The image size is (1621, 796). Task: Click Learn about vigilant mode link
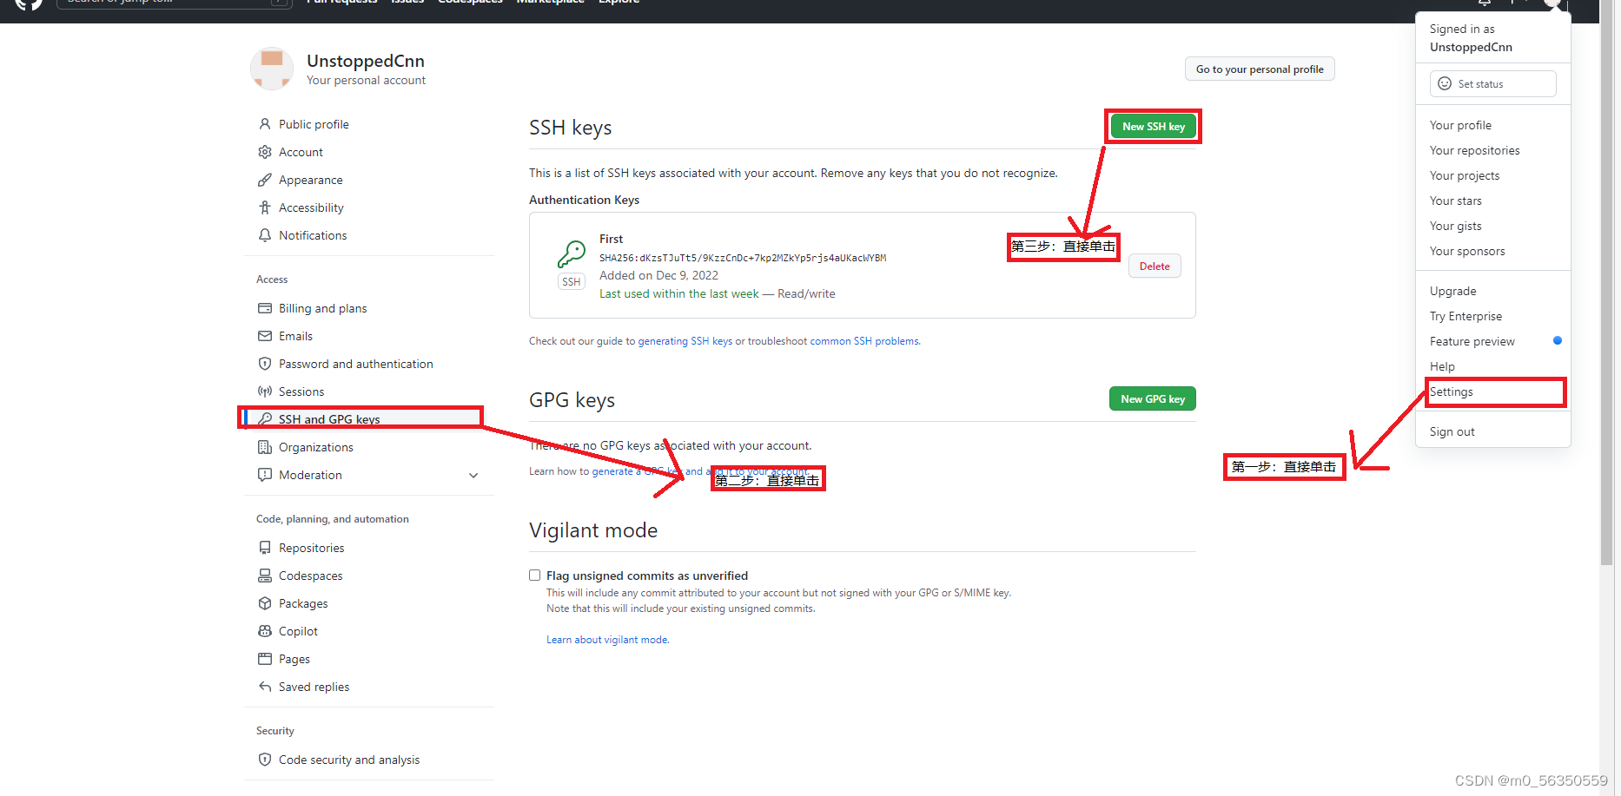click(x=607, y=640)
